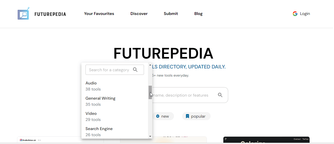Click the Google icon beside Login
This screenshot has width=334, height=144.
(295, 14)
